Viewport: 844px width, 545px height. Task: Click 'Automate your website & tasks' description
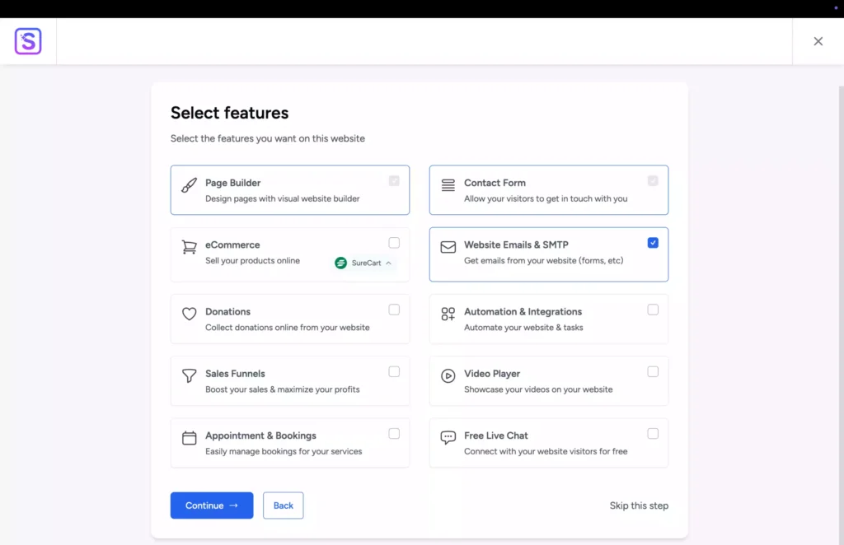point(523,328)
